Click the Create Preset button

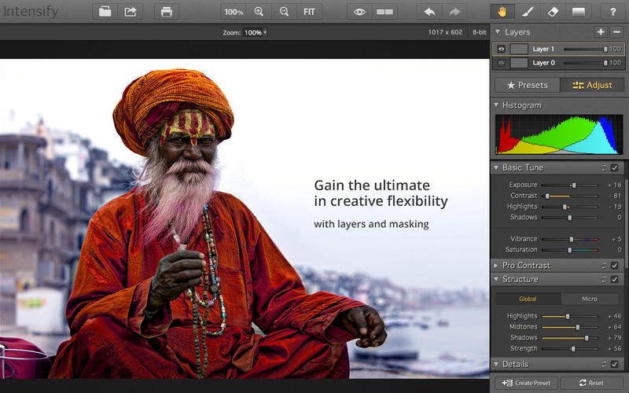[x=527, y=383]
